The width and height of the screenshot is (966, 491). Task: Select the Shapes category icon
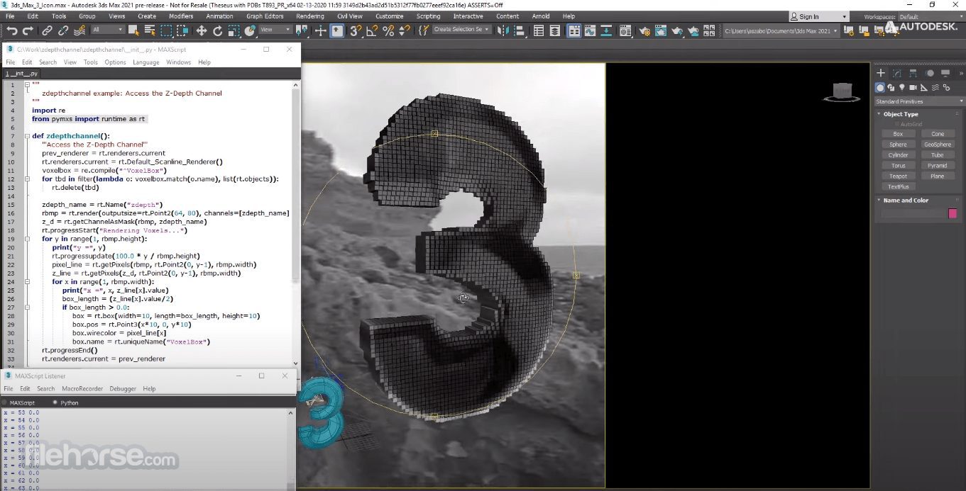click(x=891, y=88)
